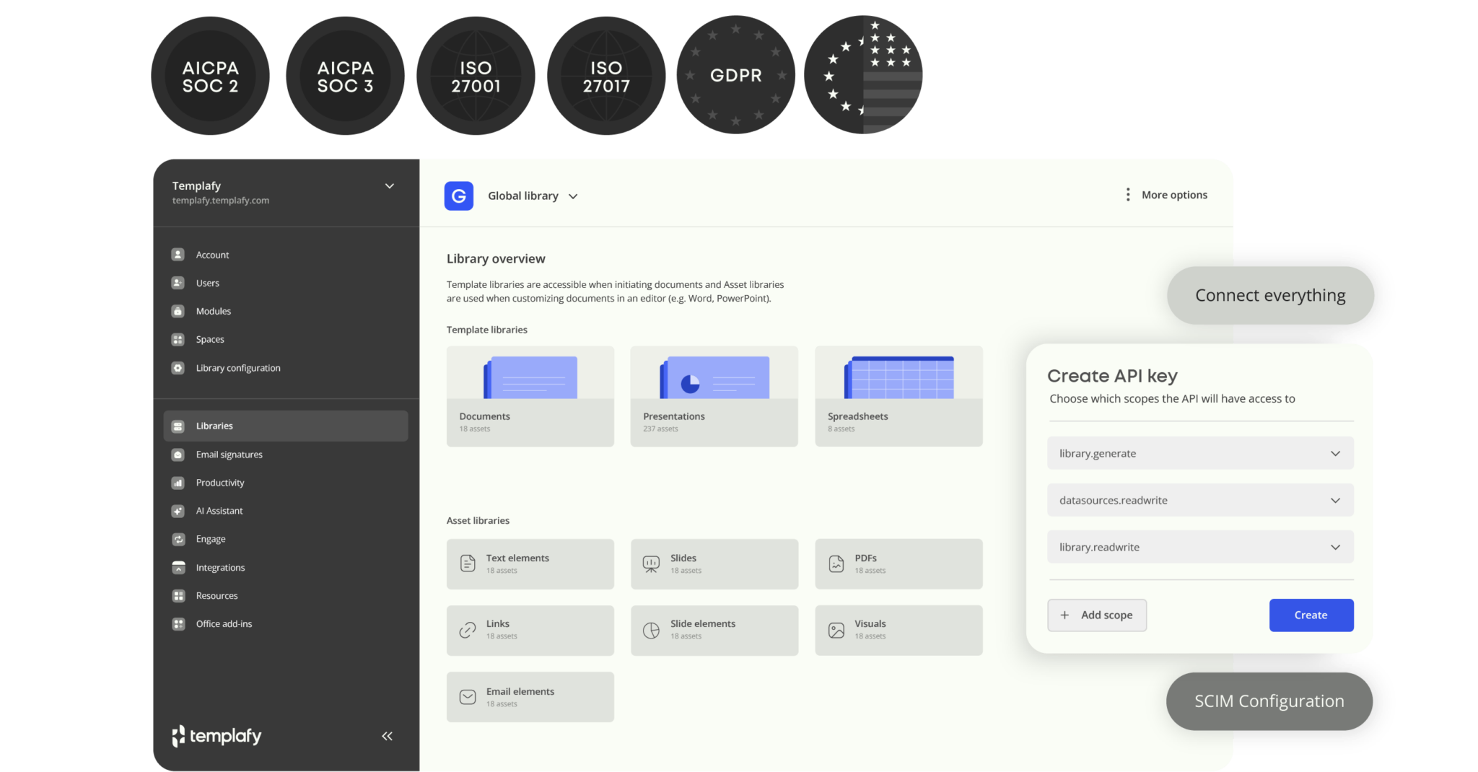Click the Create button
This screenshot has height=772, width=1478.
click(1311, 615)
